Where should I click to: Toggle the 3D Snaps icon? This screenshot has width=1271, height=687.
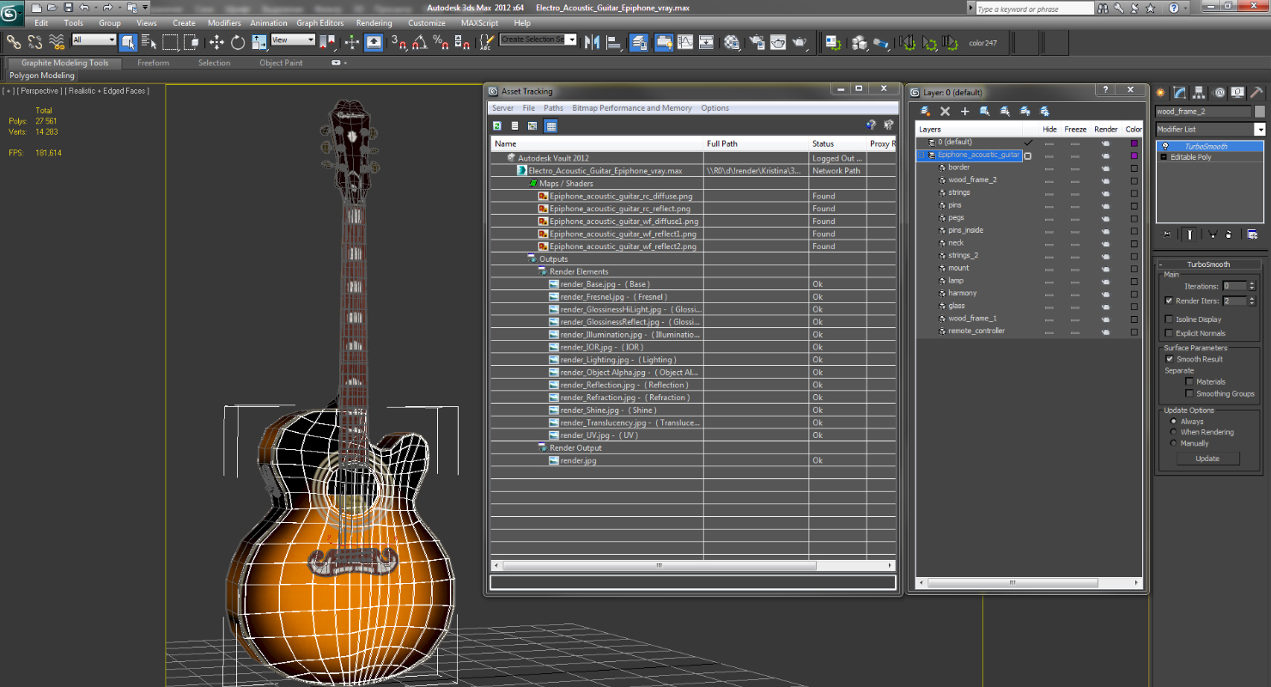click(x=398, y=41)
